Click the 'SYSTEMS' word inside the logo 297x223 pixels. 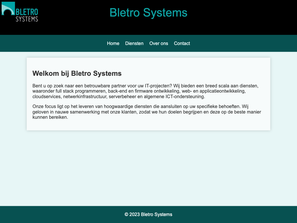coord(27,19)
